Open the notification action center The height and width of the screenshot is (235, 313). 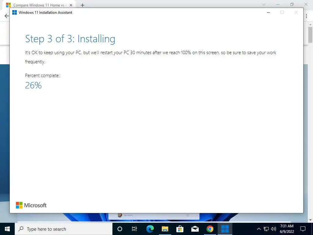(303, 229)
